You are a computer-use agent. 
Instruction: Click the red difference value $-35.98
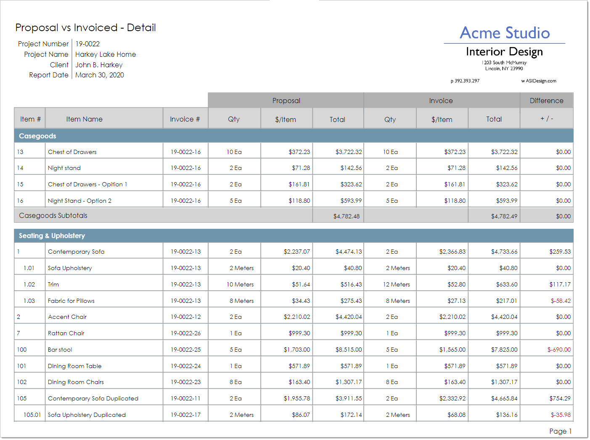[561, 415]
